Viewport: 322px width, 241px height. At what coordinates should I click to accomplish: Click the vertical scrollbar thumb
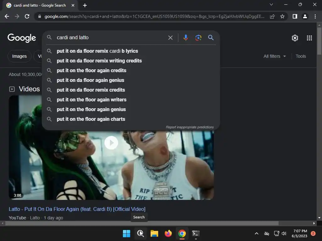click(x=319, y=41)
